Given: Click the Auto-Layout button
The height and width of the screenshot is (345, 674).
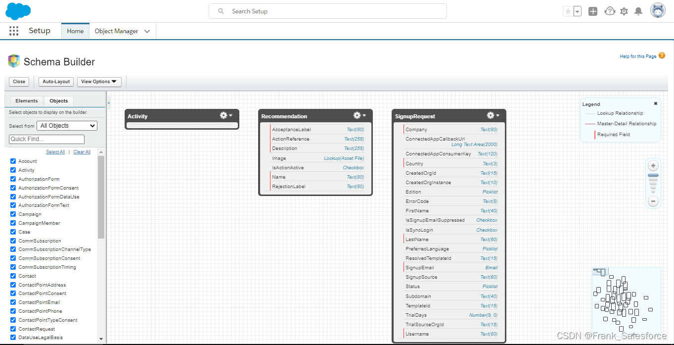Looking at the screenshot, I should pos(55,82).
